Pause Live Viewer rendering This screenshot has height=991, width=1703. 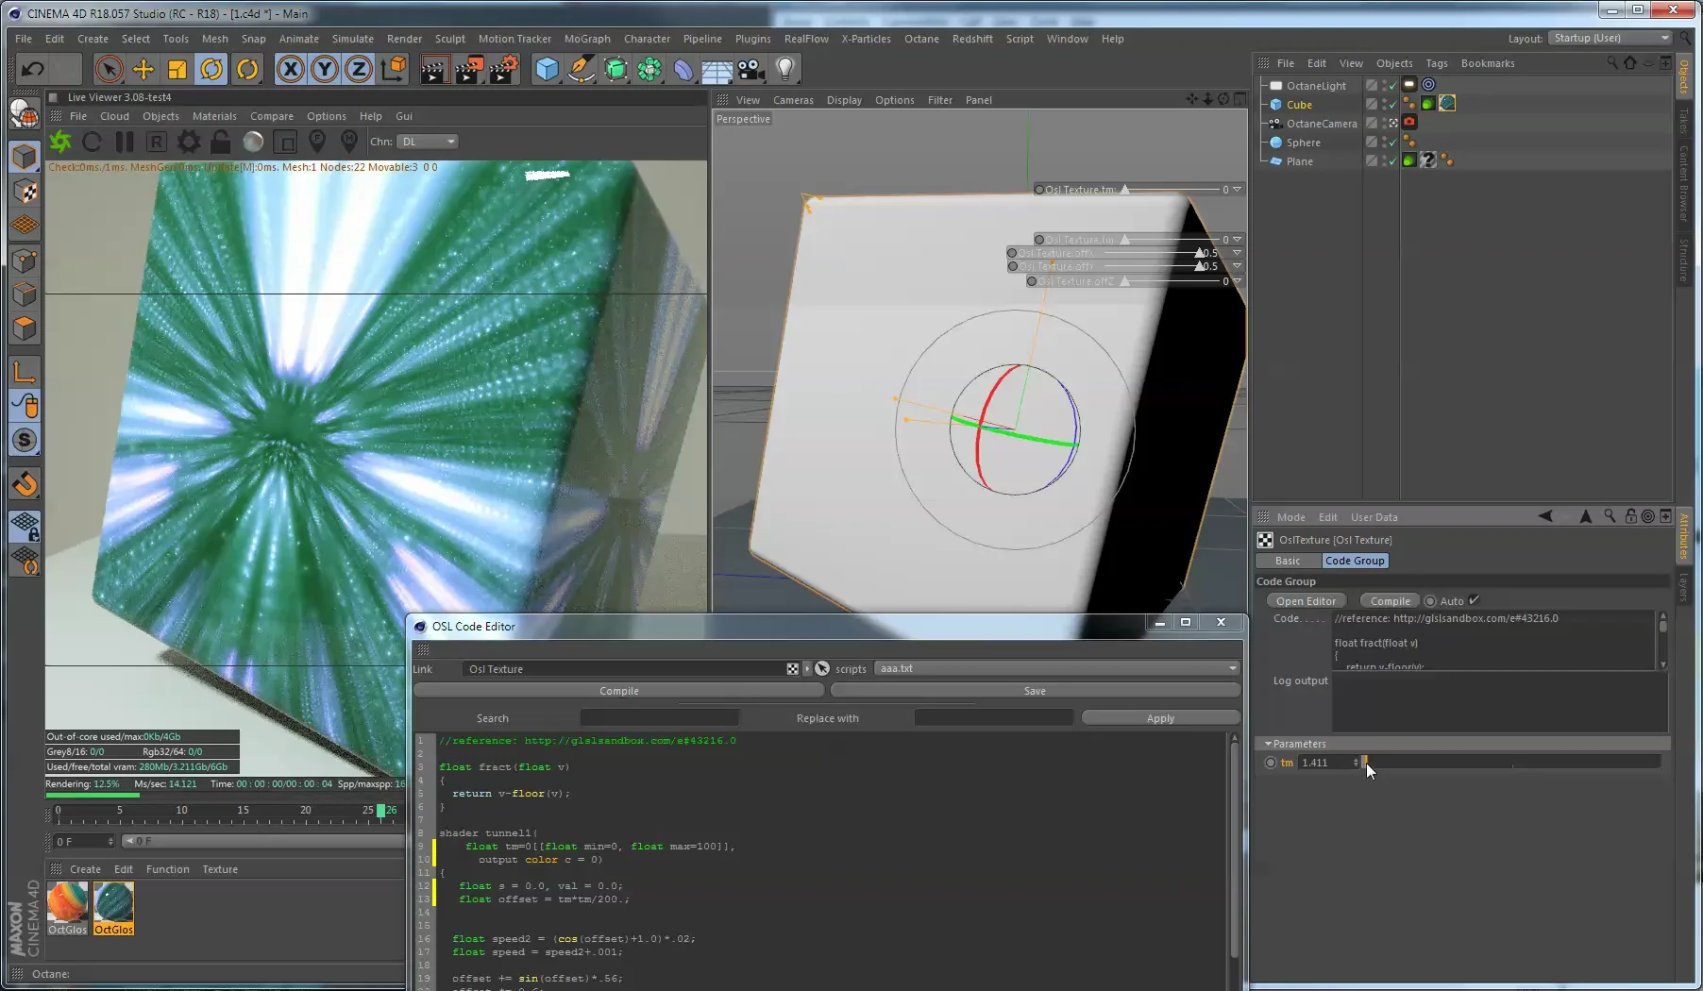pos(125,142)
